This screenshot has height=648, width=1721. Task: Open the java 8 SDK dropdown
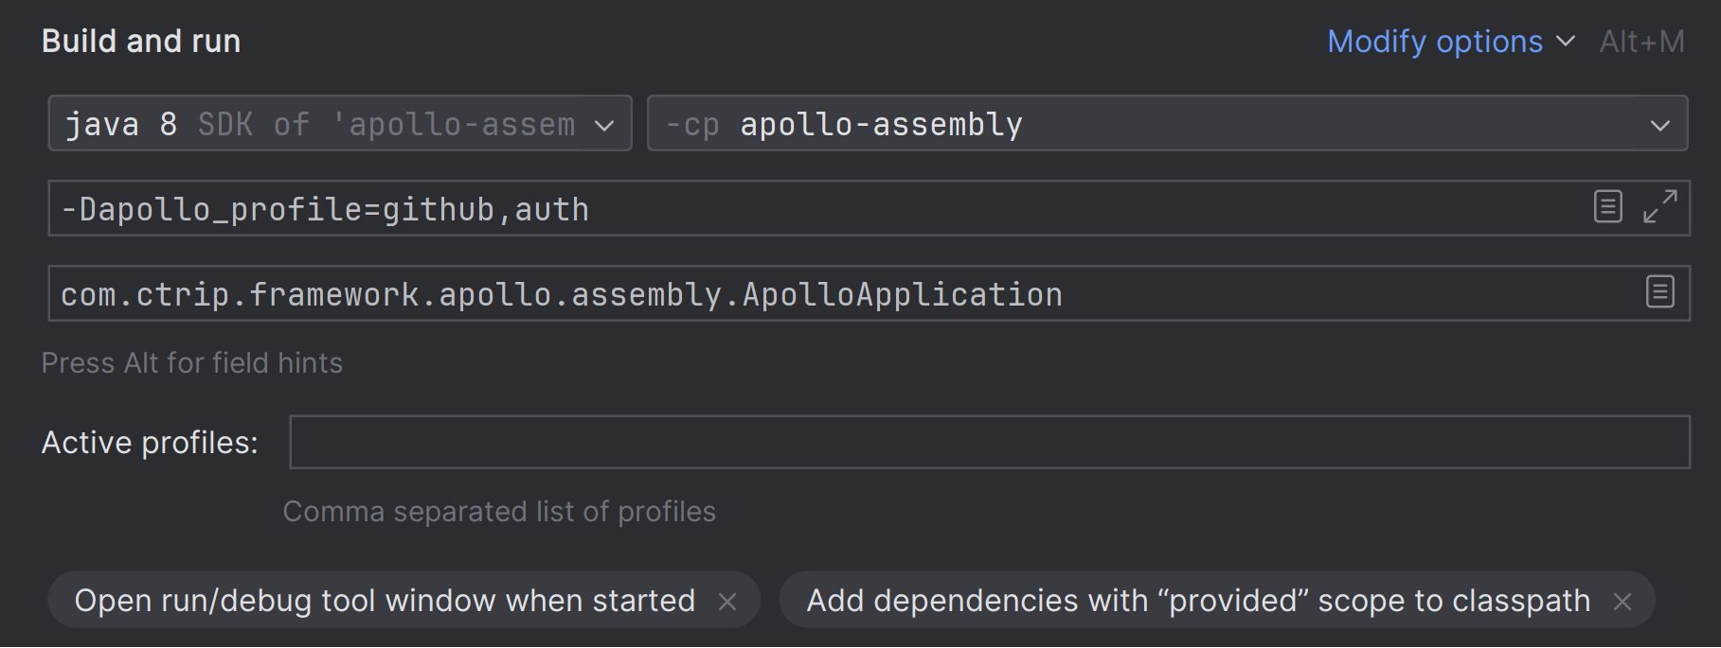[x=322, y=124]
